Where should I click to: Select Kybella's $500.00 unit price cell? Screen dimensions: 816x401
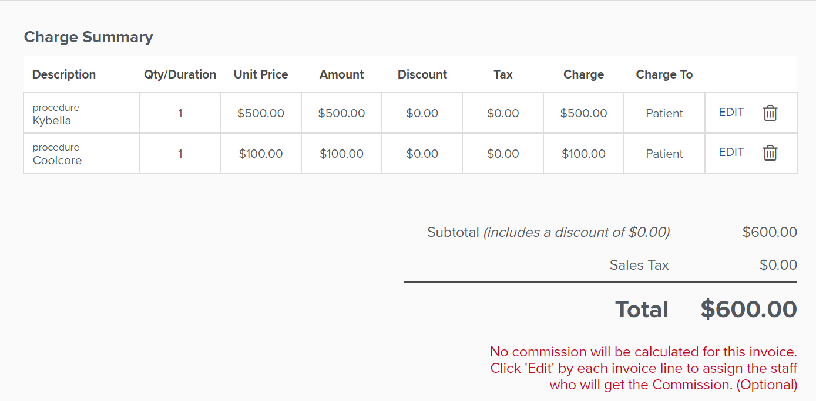pos(261,113)
